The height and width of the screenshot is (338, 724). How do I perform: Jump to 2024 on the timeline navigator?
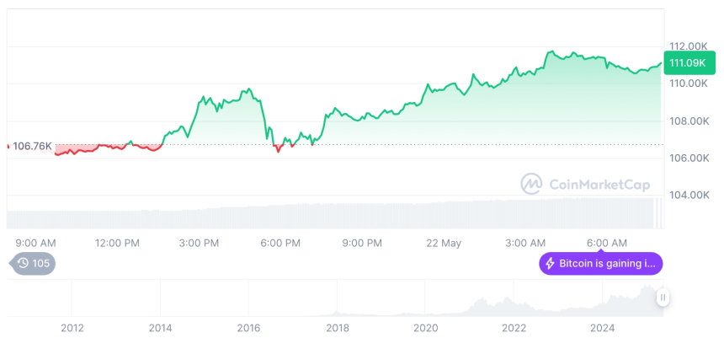[602, 327]
